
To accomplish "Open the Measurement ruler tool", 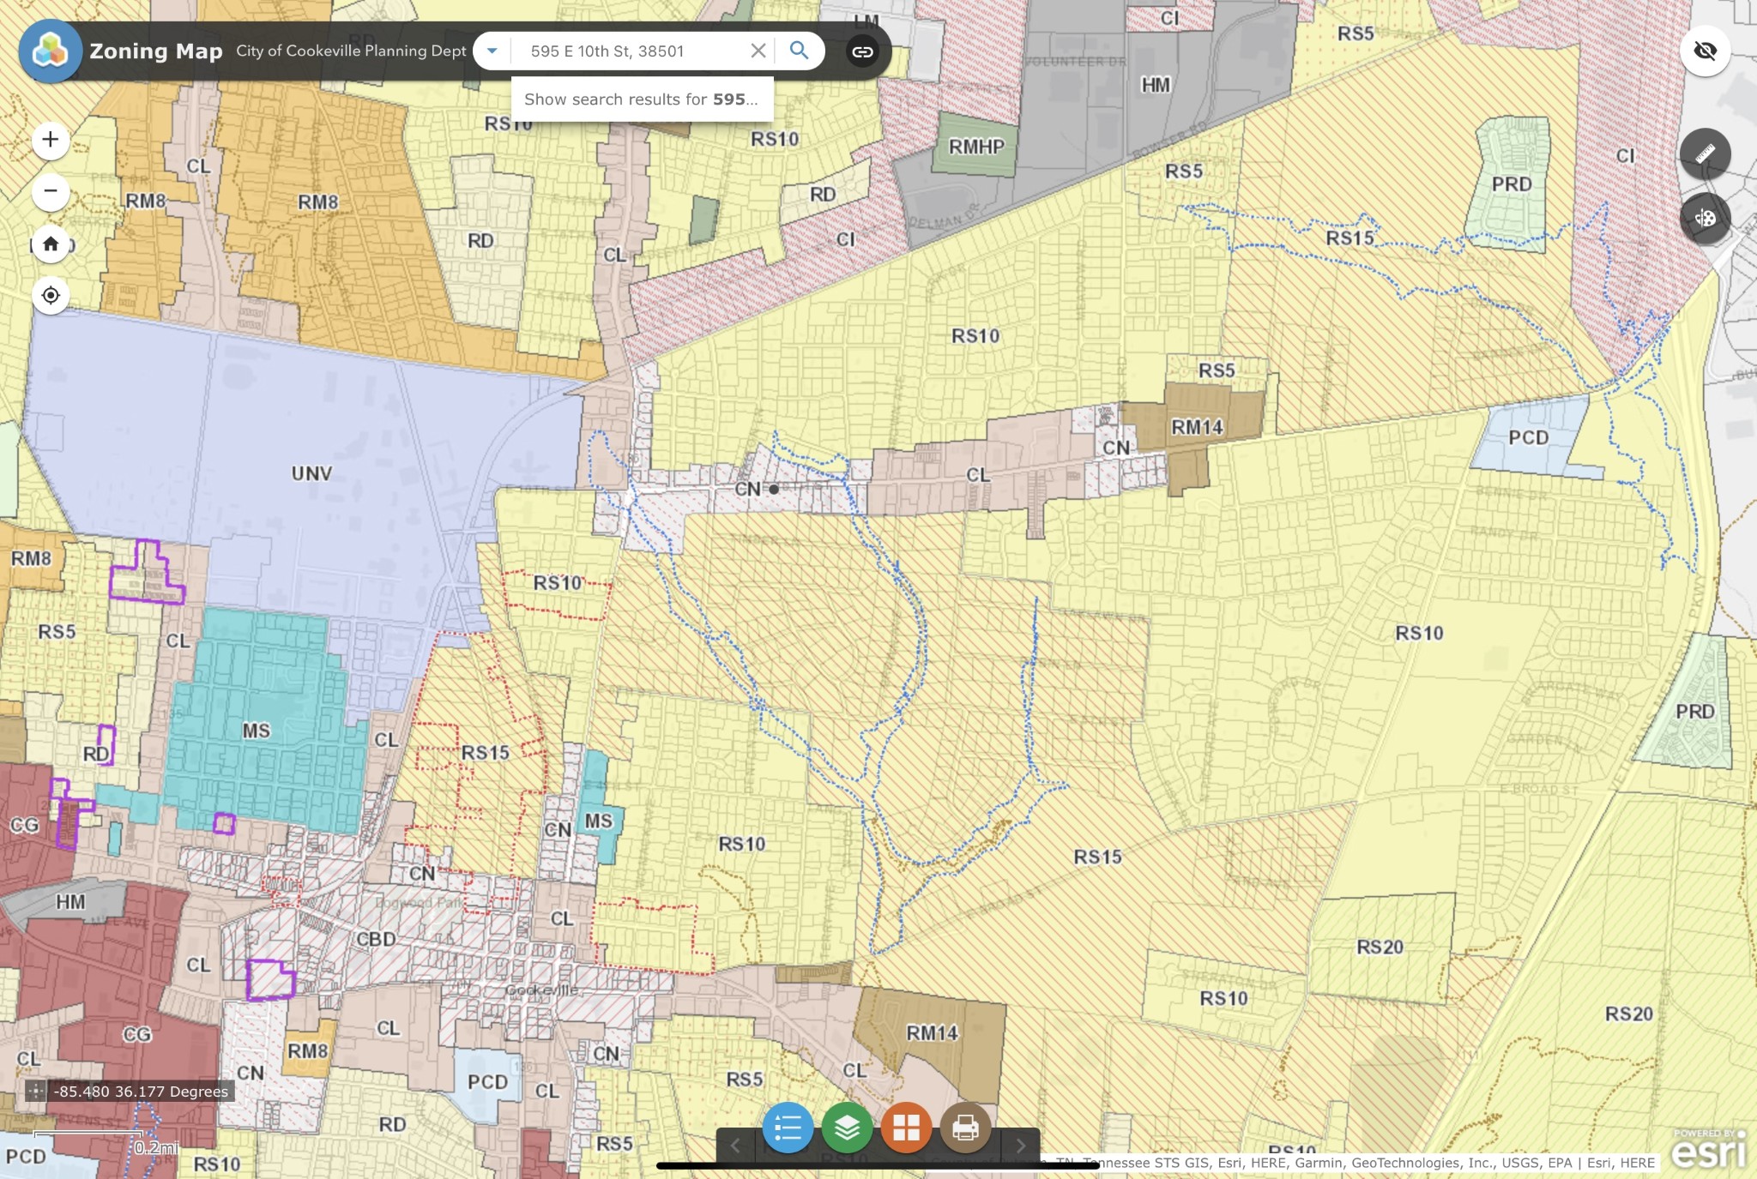I will (1705, 153).
